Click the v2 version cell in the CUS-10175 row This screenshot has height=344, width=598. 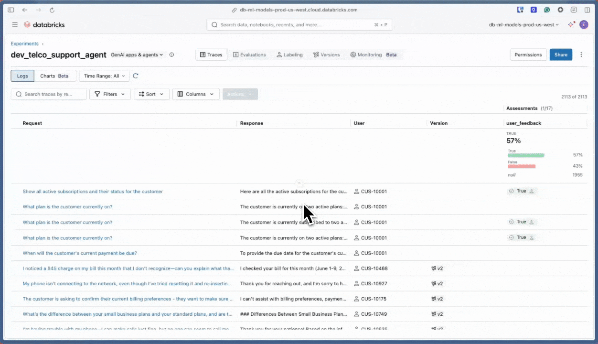(437, 299)
